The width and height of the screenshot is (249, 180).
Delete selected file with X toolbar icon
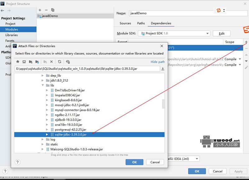coord(51,62)
